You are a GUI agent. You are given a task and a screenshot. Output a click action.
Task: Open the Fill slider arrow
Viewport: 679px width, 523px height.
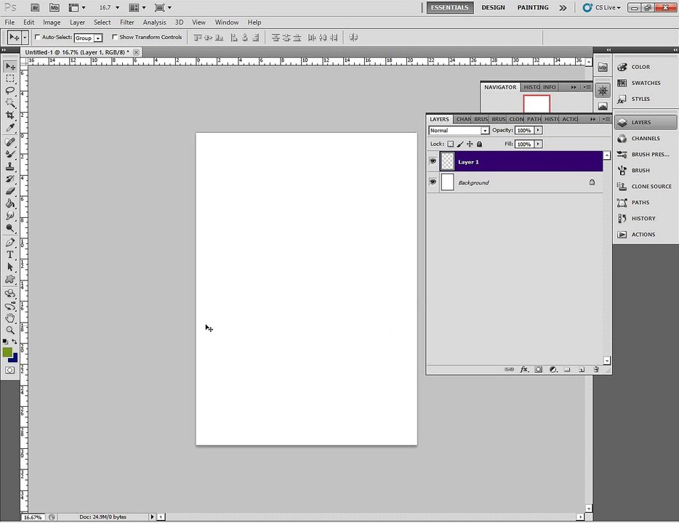[x=538, y=144]
